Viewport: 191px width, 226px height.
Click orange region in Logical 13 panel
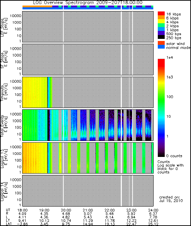(x=35, y=158)
